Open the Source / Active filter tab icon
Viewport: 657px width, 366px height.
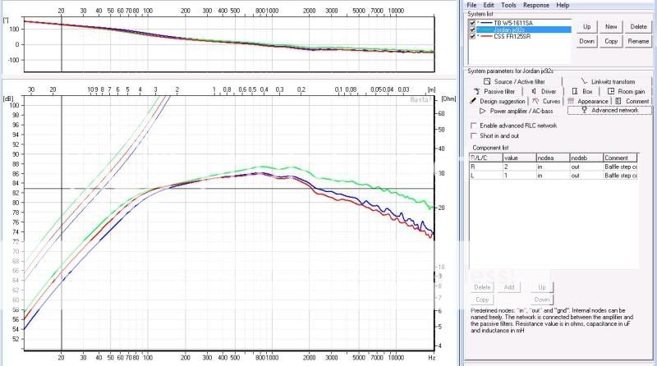click(x=486, y=82)
